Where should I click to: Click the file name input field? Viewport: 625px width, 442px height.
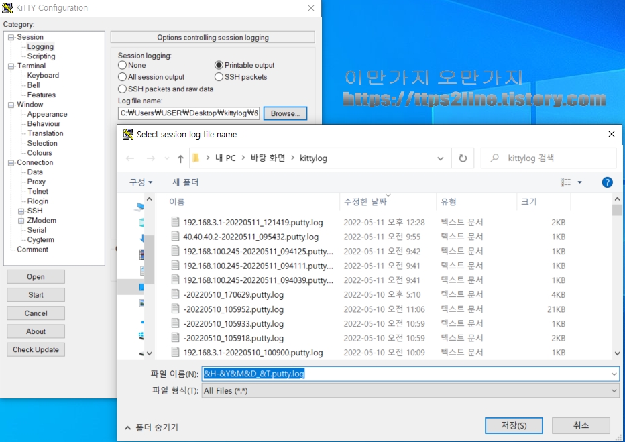click(410, 374)
